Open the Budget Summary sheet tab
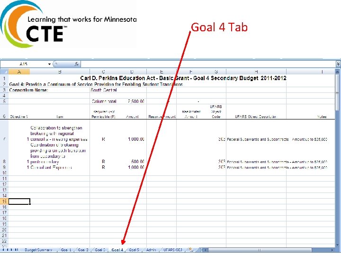This screenshot has height=256, width=341. click(38, 250)
